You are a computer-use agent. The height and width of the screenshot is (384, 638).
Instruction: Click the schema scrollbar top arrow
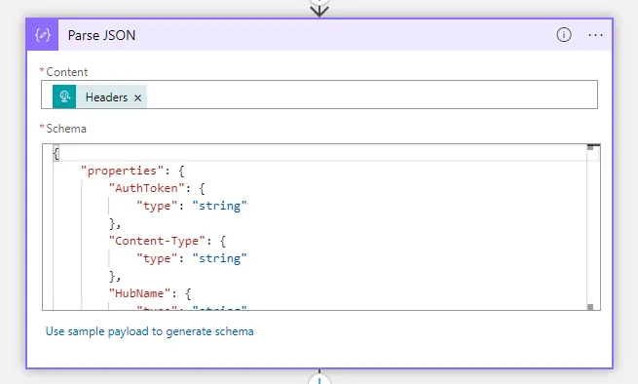[x=590, y=147]
